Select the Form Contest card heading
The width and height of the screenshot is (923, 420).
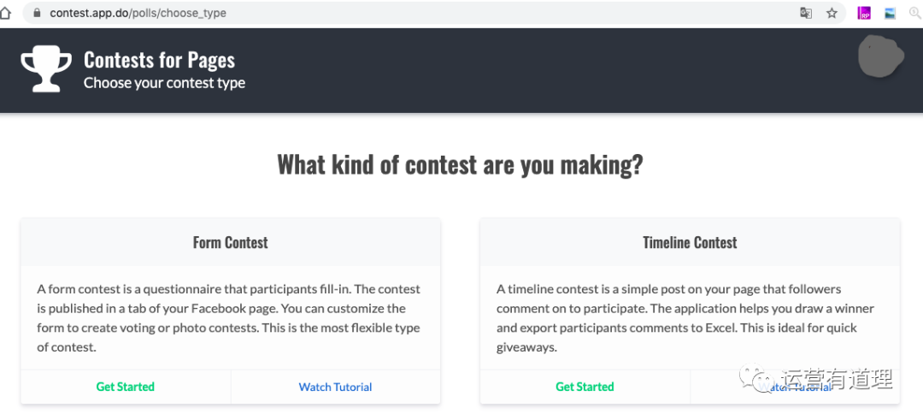point(230,242)
